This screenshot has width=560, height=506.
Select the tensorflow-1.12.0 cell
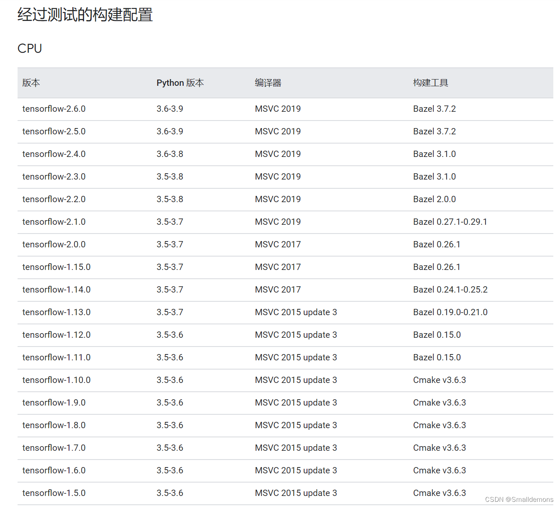point(56,335)
